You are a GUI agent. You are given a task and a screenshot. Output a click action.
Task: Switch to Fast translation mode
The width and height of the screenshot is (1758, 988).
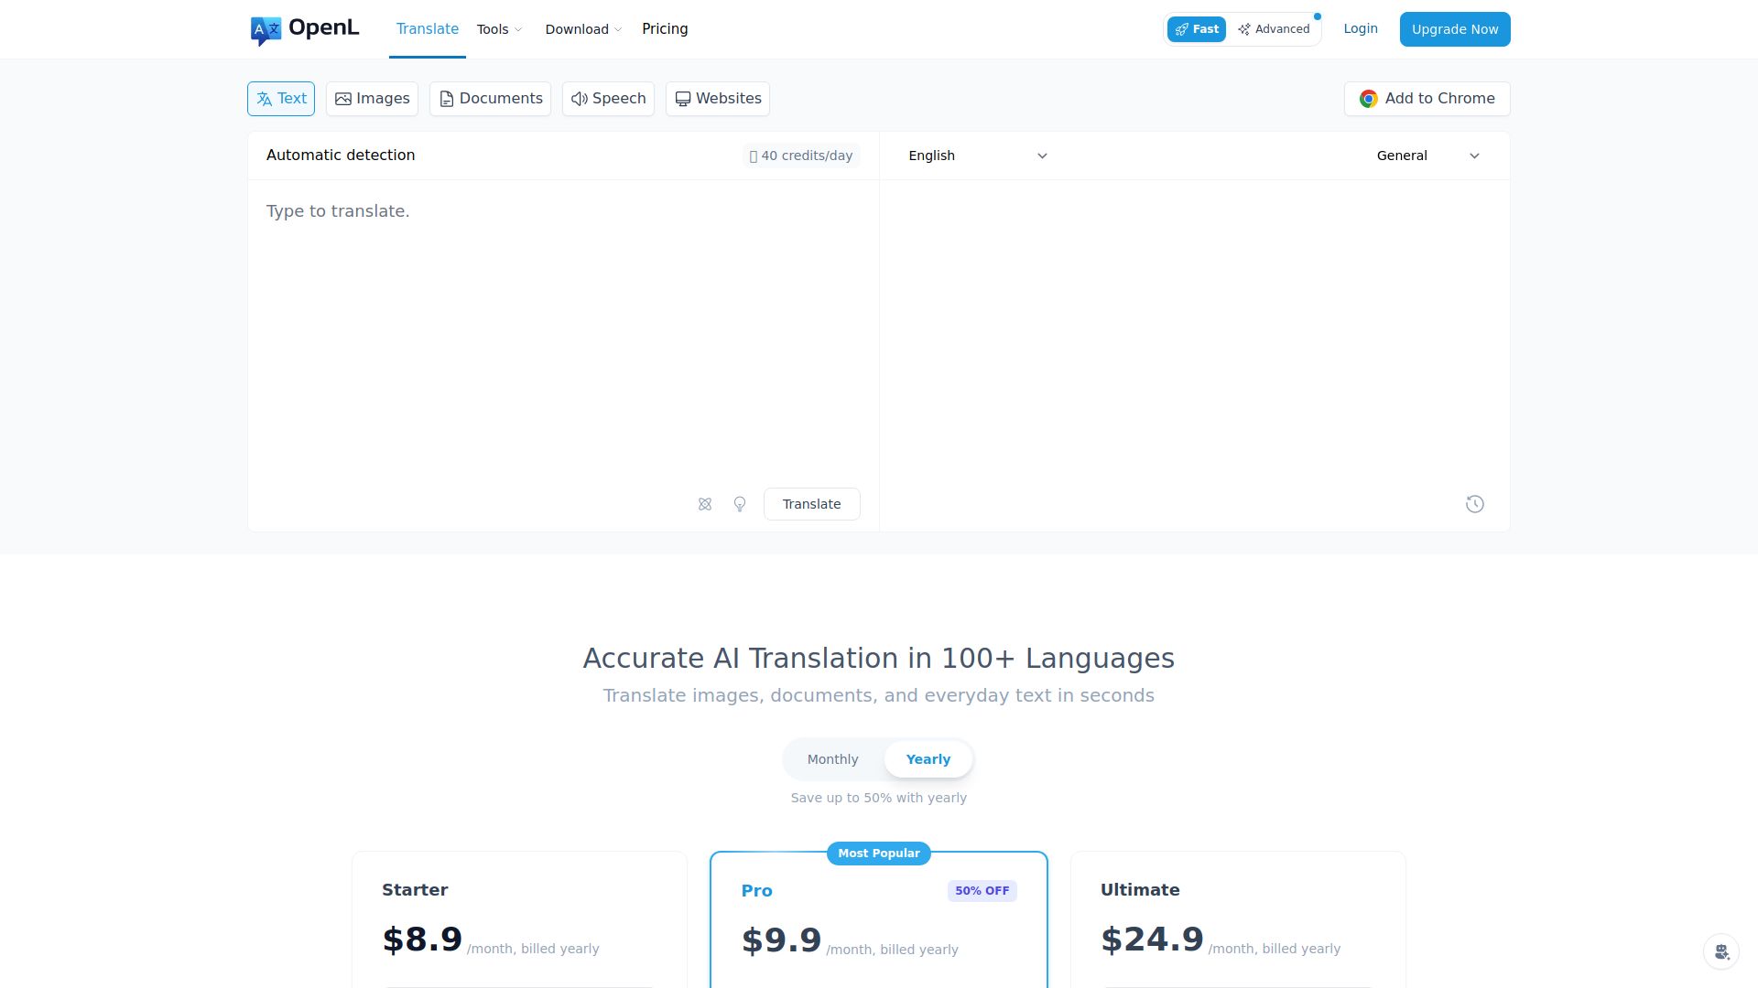coord(1196,29)
